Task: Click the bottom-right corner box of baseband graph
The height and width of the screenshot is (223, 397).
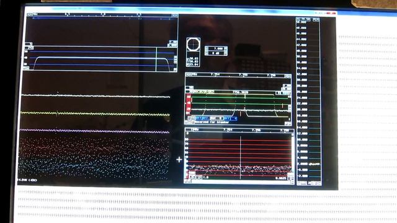Action: coord(292,181)
